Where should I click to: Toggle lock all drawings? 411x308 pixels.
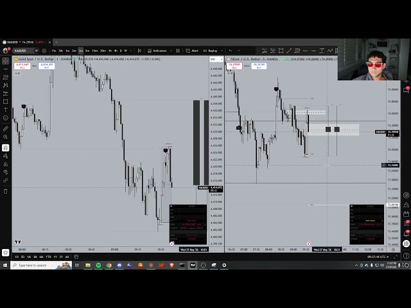tap(6, 164)
